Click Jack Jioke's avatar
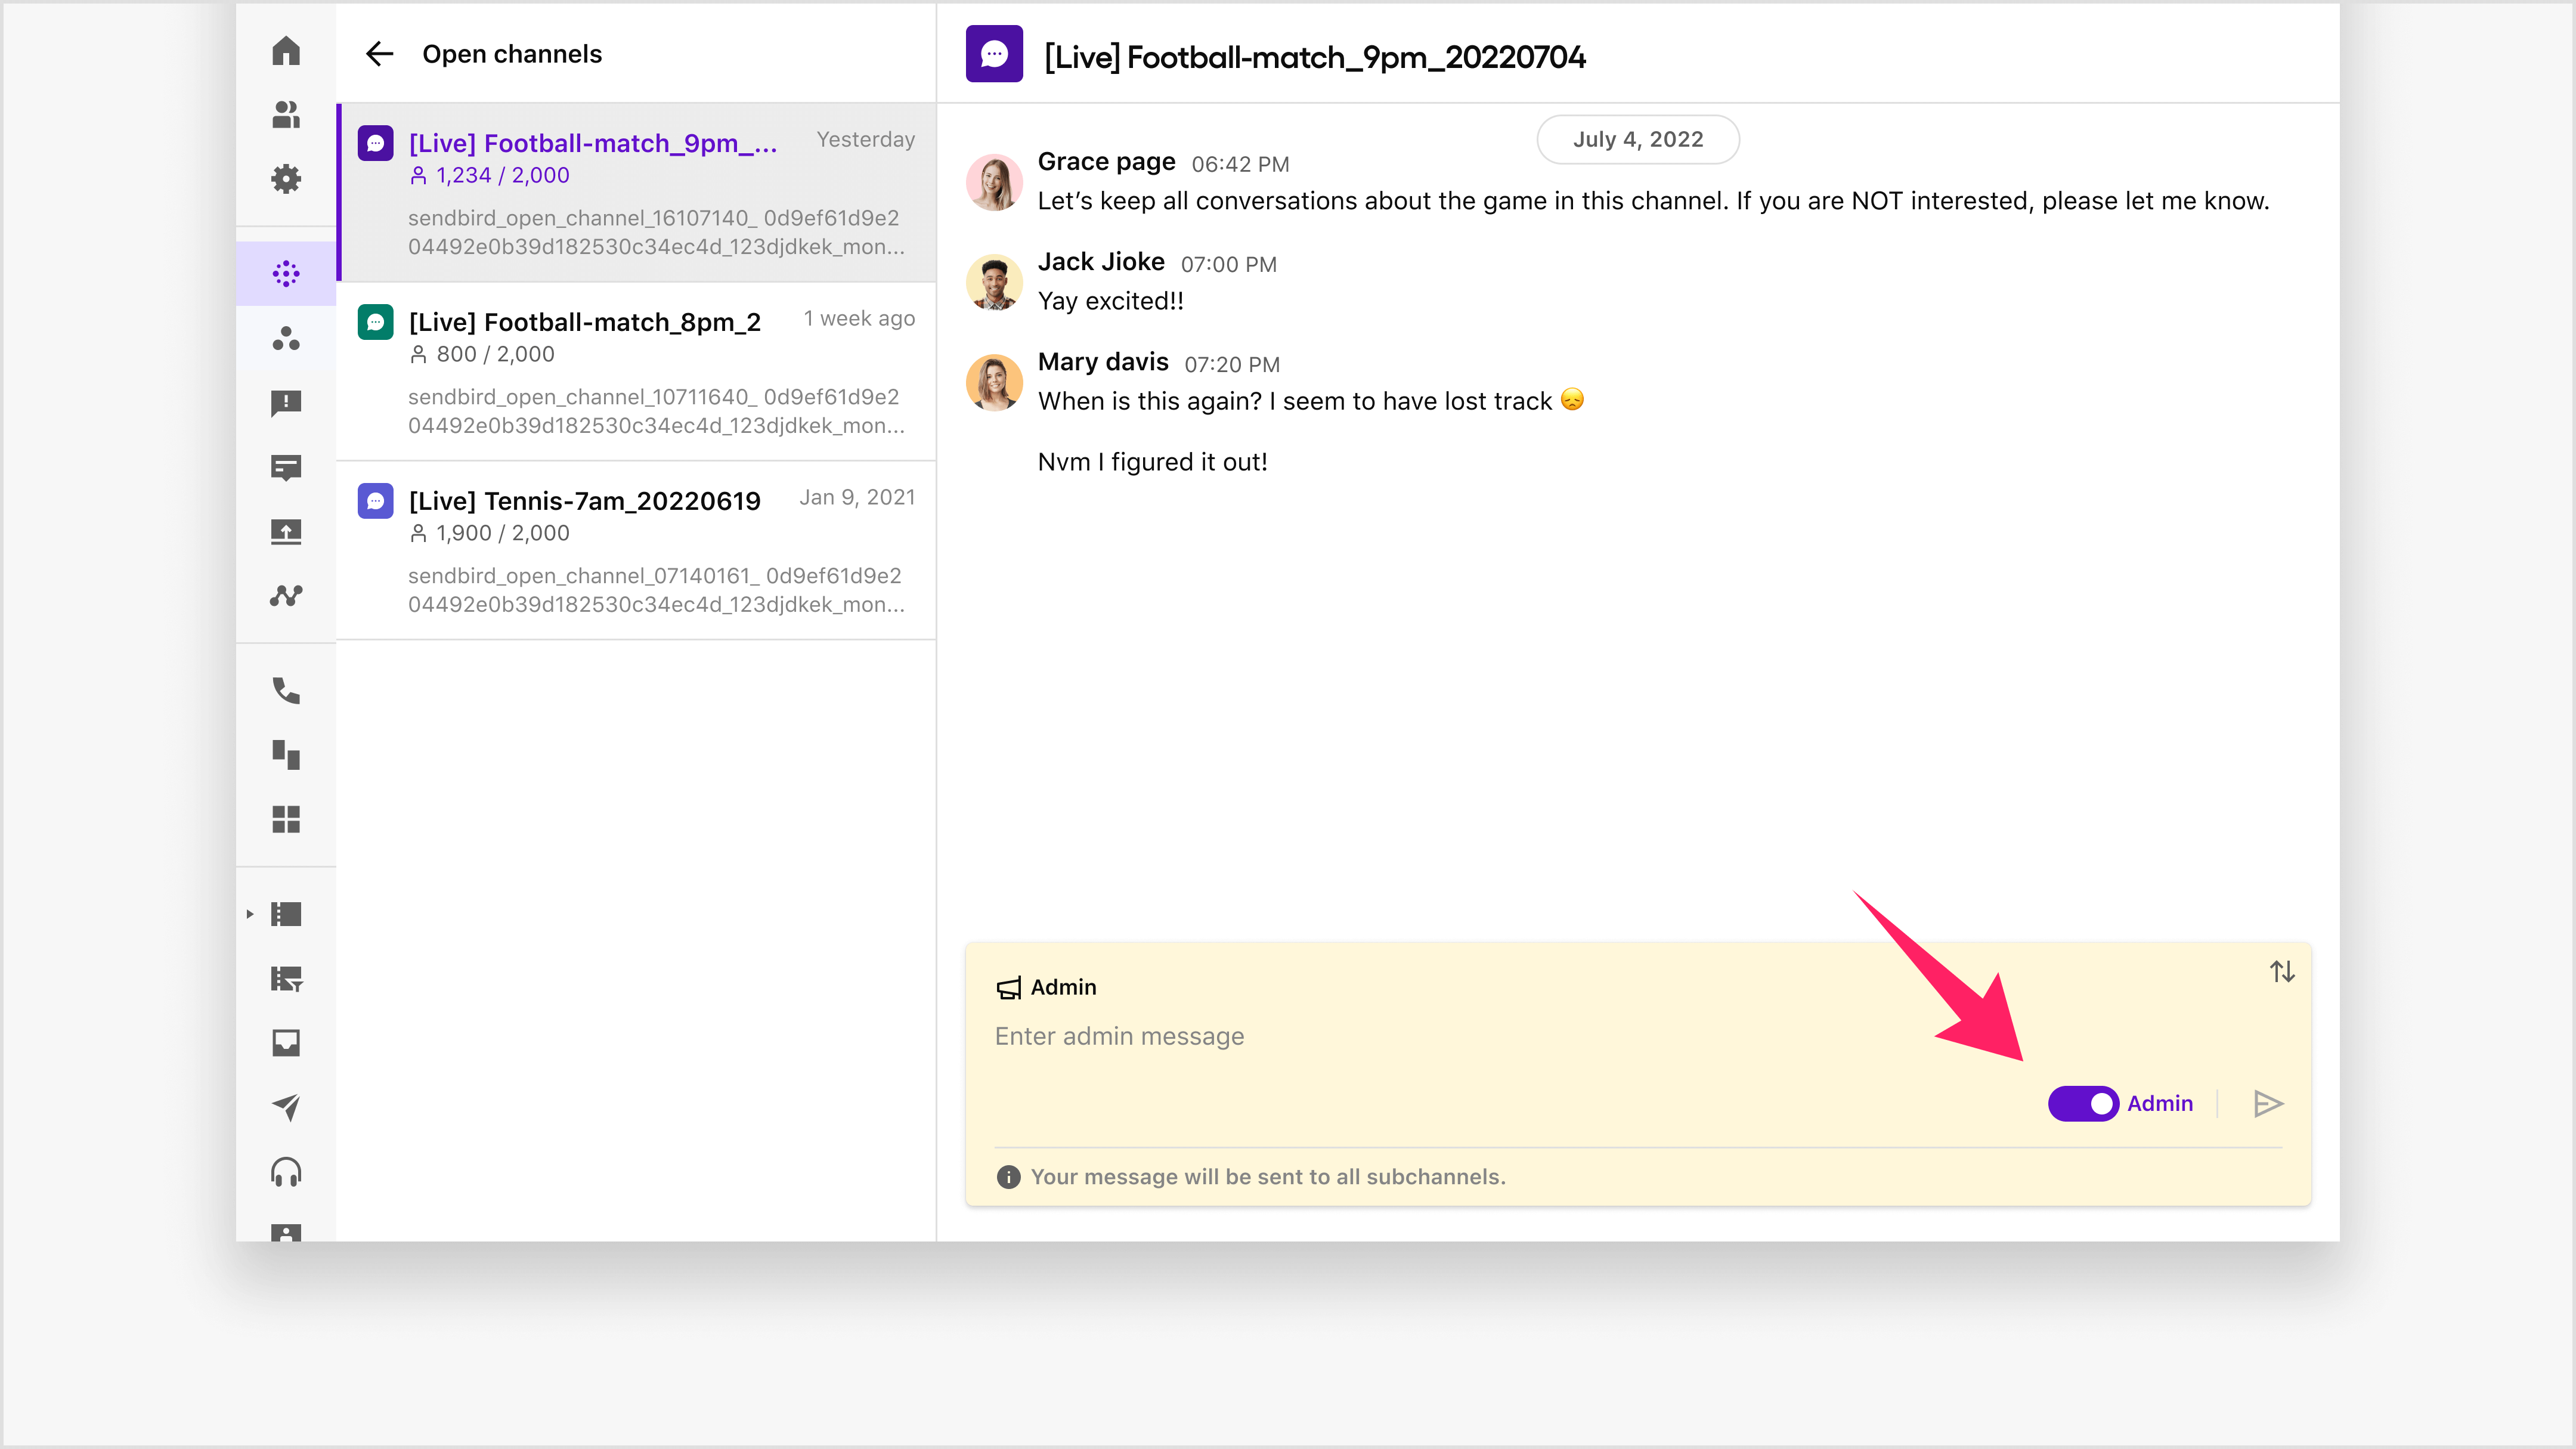 [x=994, y=282]
